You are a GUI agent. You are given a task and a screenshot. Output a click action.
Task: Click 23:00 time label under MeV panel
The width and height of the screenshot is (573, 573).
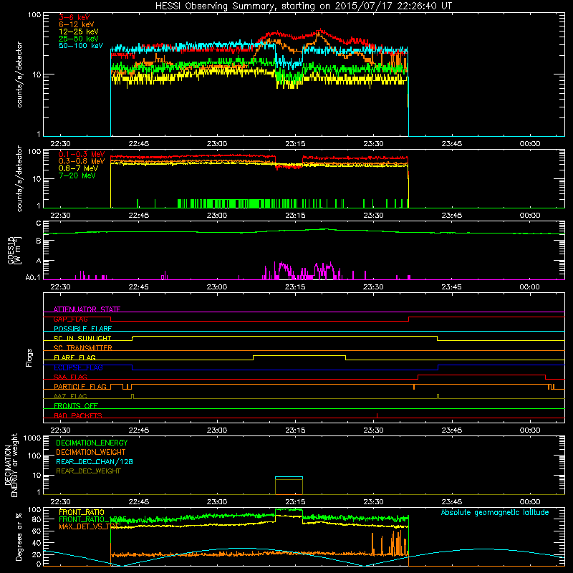[x=217, y=216]
